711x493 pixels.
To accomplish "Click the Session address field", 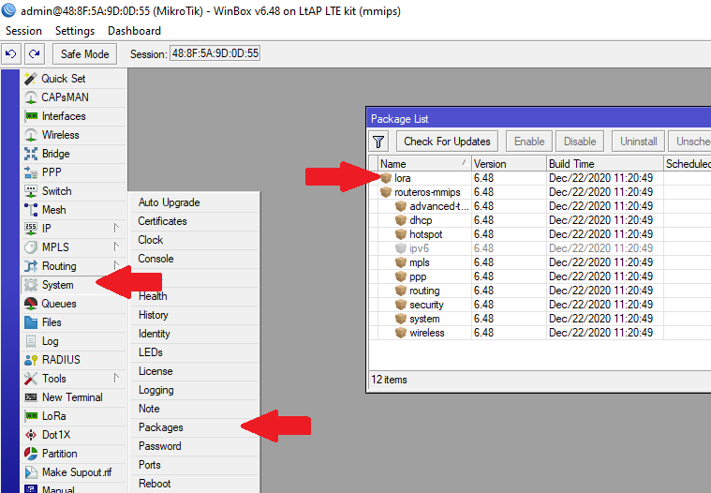I will 215,53.
